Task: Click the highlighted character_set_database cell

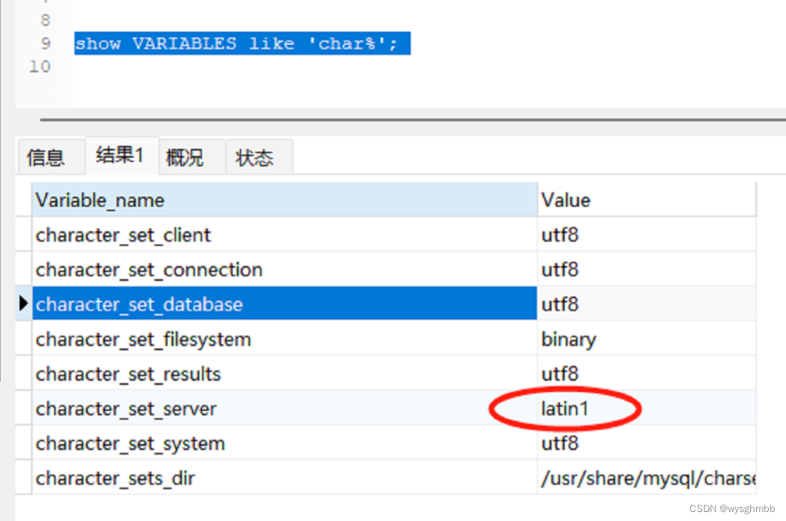Action: click(x=284, y=303)
